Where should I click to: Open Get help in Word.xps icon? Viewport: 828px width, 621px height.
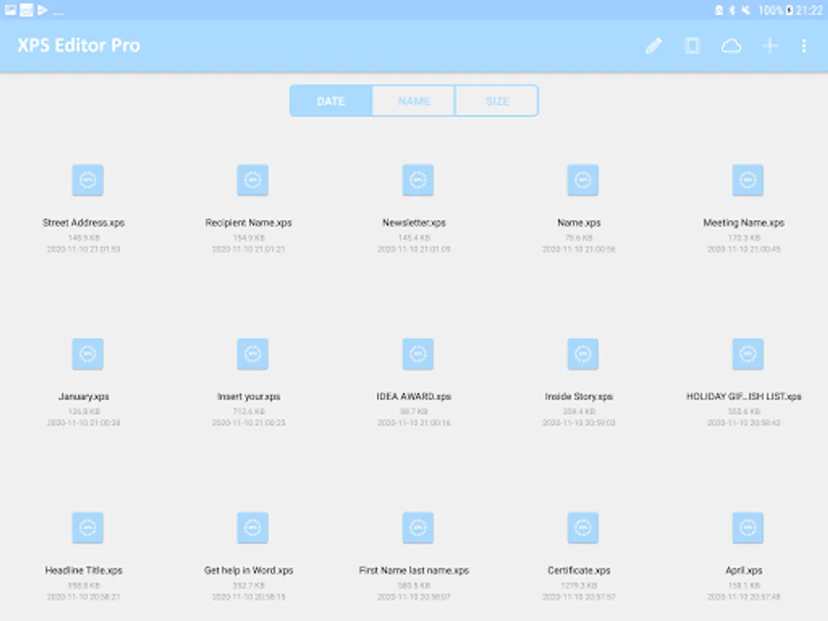coord(253,528)
